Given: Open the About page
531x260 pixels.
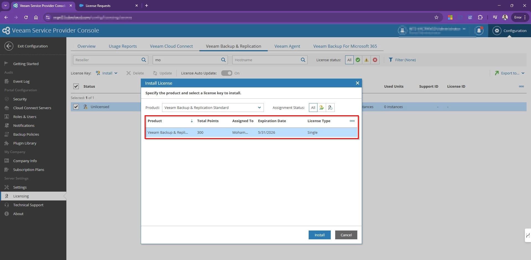Looking at the screenshot, I should click(x=18, y=214).
